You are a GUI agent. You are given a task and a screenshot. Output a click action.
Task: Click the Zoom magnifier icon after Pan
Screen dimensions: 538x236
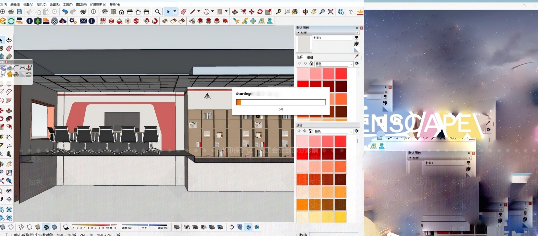pyautogui.click(x=322, y=12)
